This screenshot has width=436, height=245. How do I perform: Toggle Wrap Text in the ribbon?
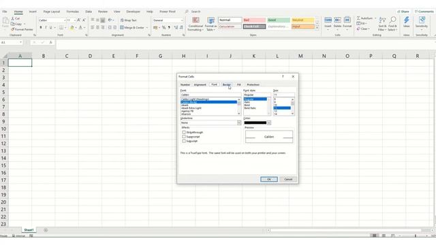click(x=128, y=20)
